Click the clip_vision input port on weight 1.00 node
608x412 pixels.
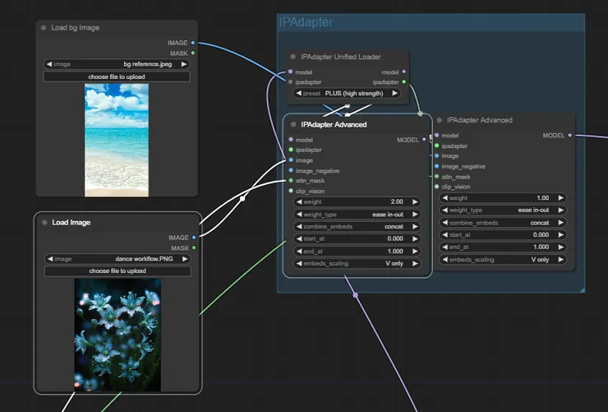[436, 187]
